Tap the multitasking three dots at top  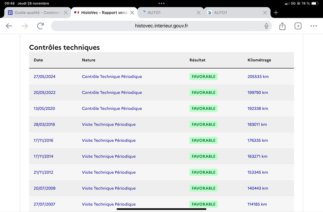pos(161,3)
